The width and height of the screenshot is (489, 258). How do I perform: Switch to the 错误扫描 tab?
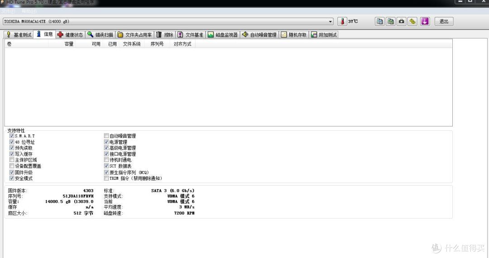[101, 35]
